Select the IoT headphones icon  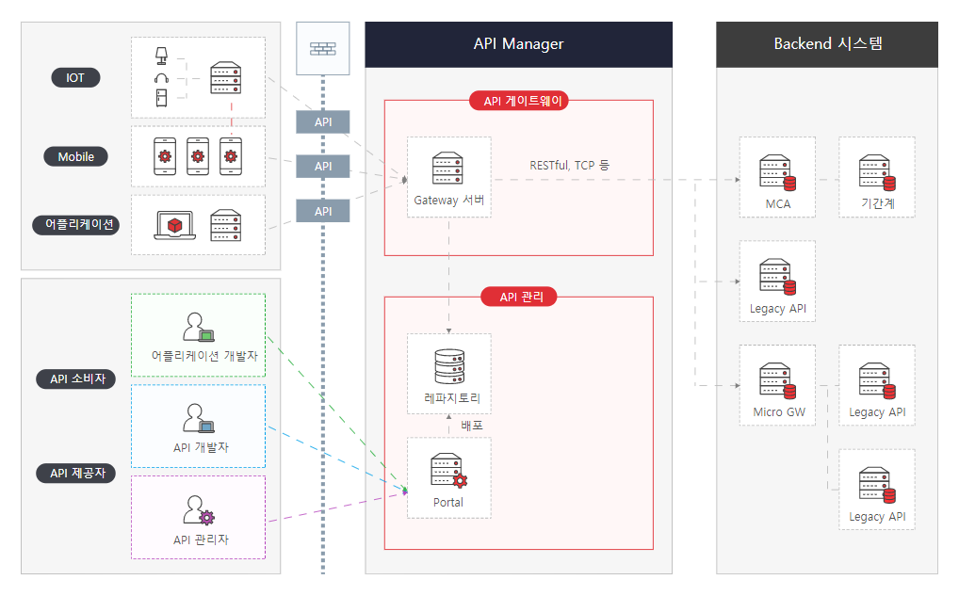coord(161,78)
